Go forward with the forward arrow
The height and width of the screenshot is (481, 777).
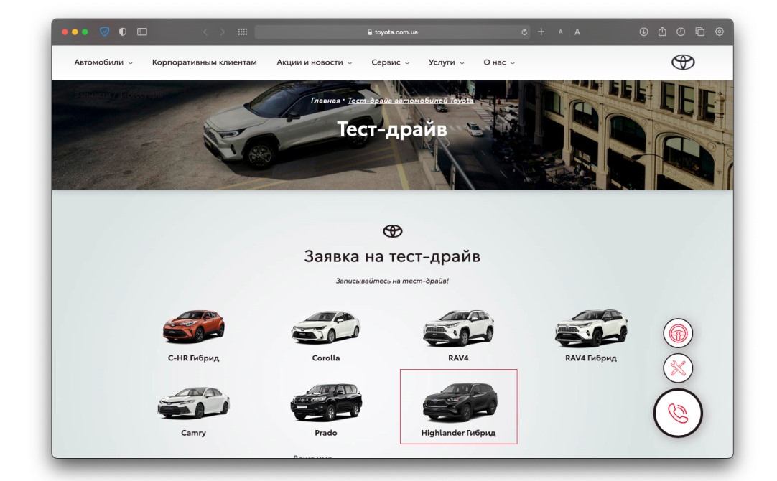tap(223, 32)
